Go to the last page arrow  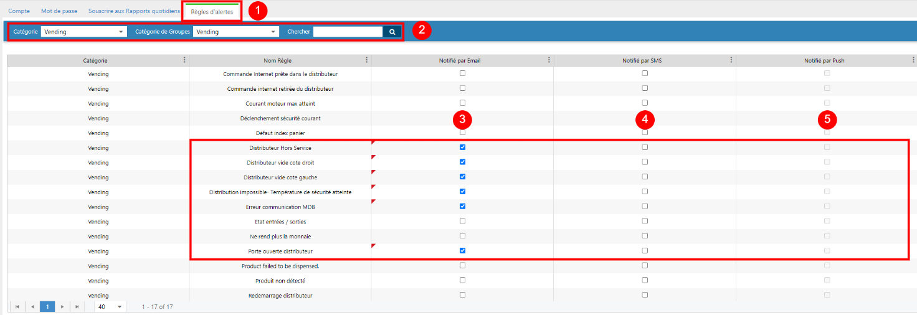(77, 307)
